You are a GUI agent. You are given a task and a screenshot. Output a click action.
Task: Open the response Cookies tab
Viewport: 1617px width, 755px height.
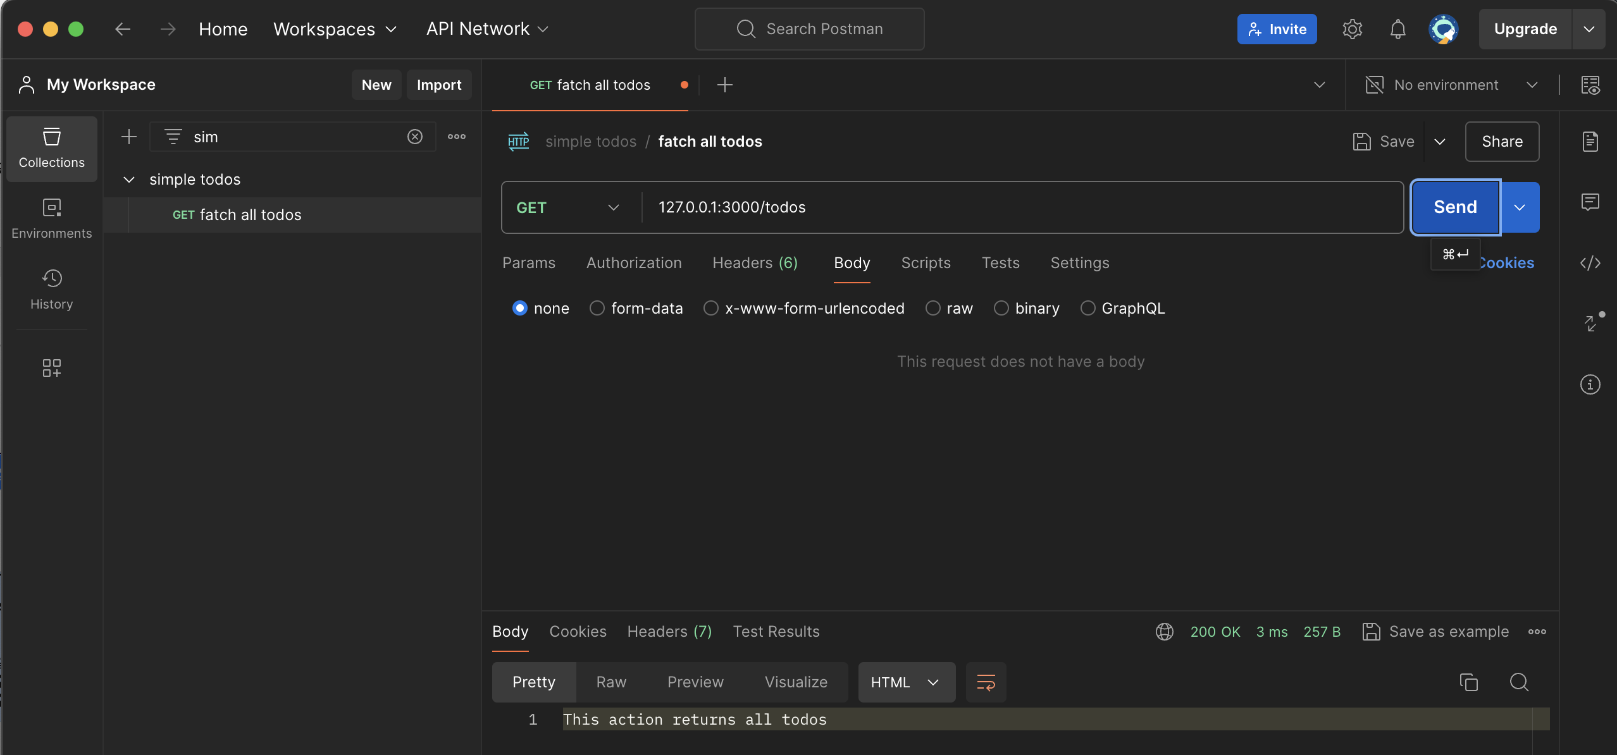tap(578, 632)
